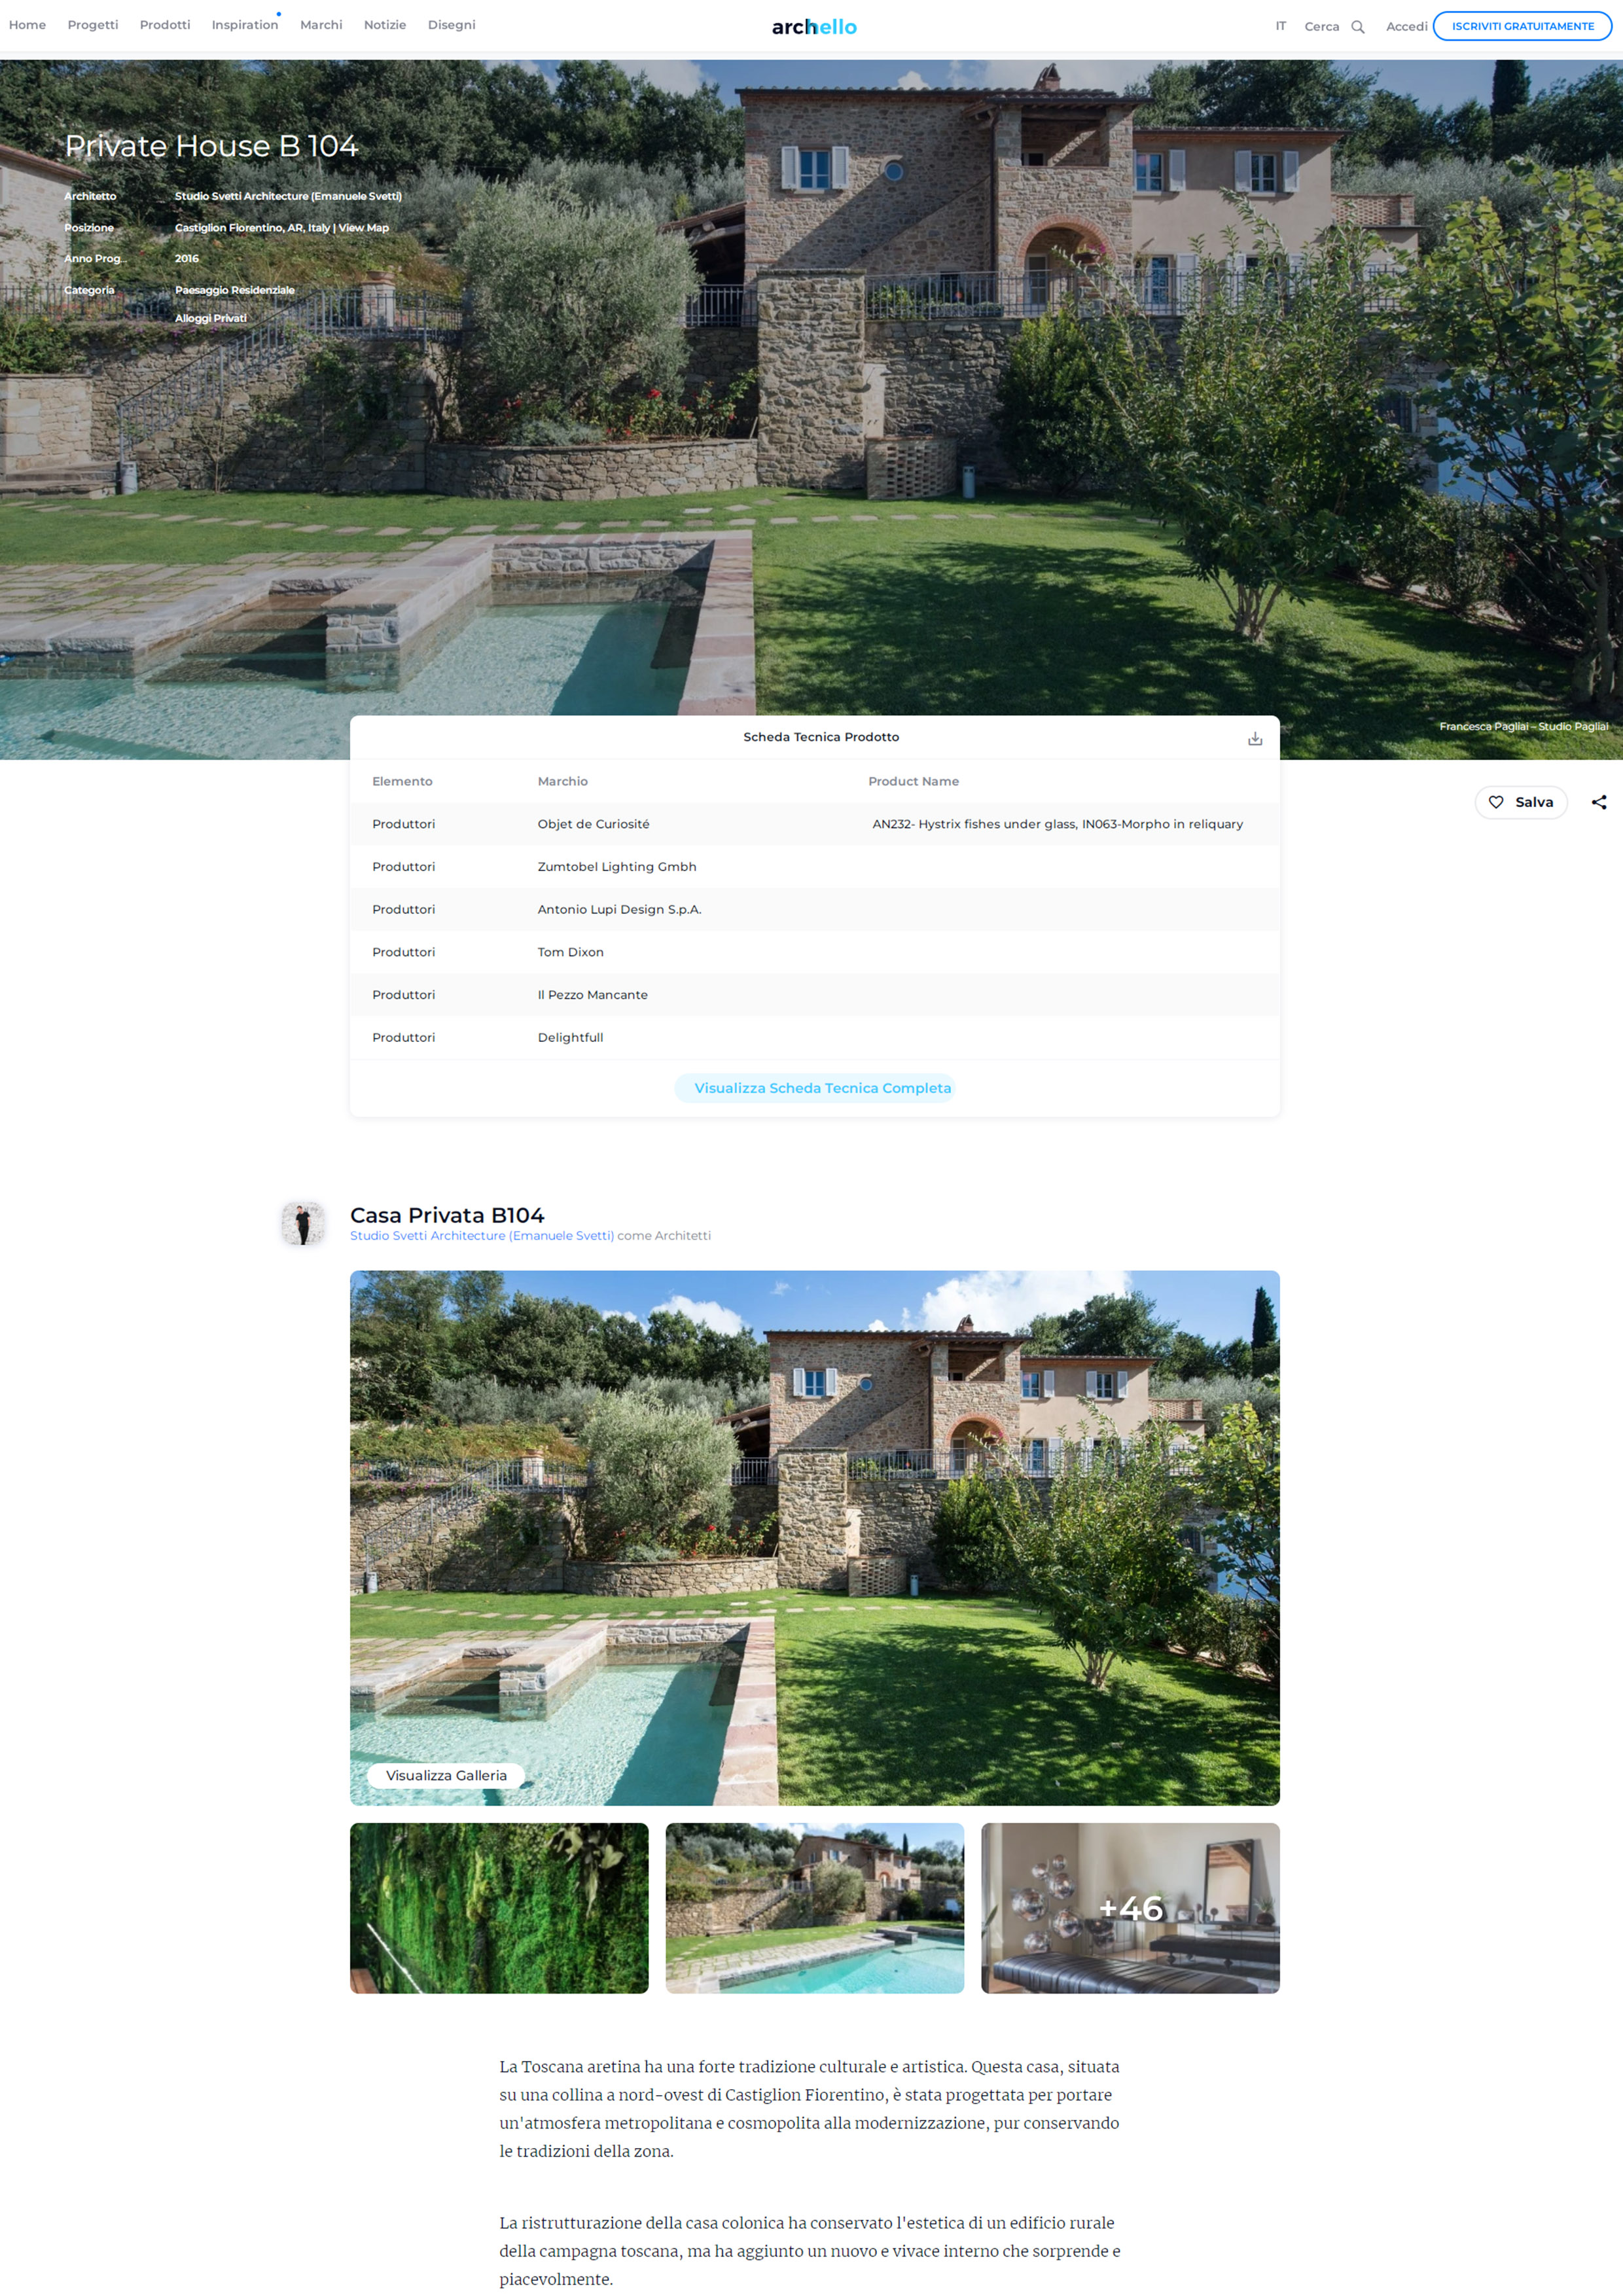Open the Progetti menu item
Viewport: 1623px width, 2296px height.
pos(93,25)
